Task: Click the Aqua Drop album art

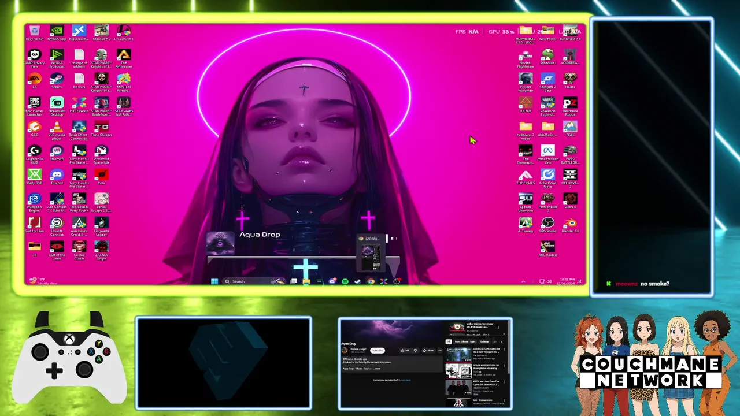Action: coord(220,243)
